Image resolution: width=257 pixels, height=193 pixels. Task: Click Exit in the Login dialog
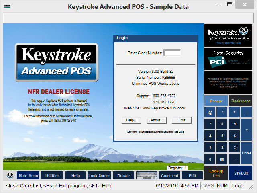pos(182,120)
